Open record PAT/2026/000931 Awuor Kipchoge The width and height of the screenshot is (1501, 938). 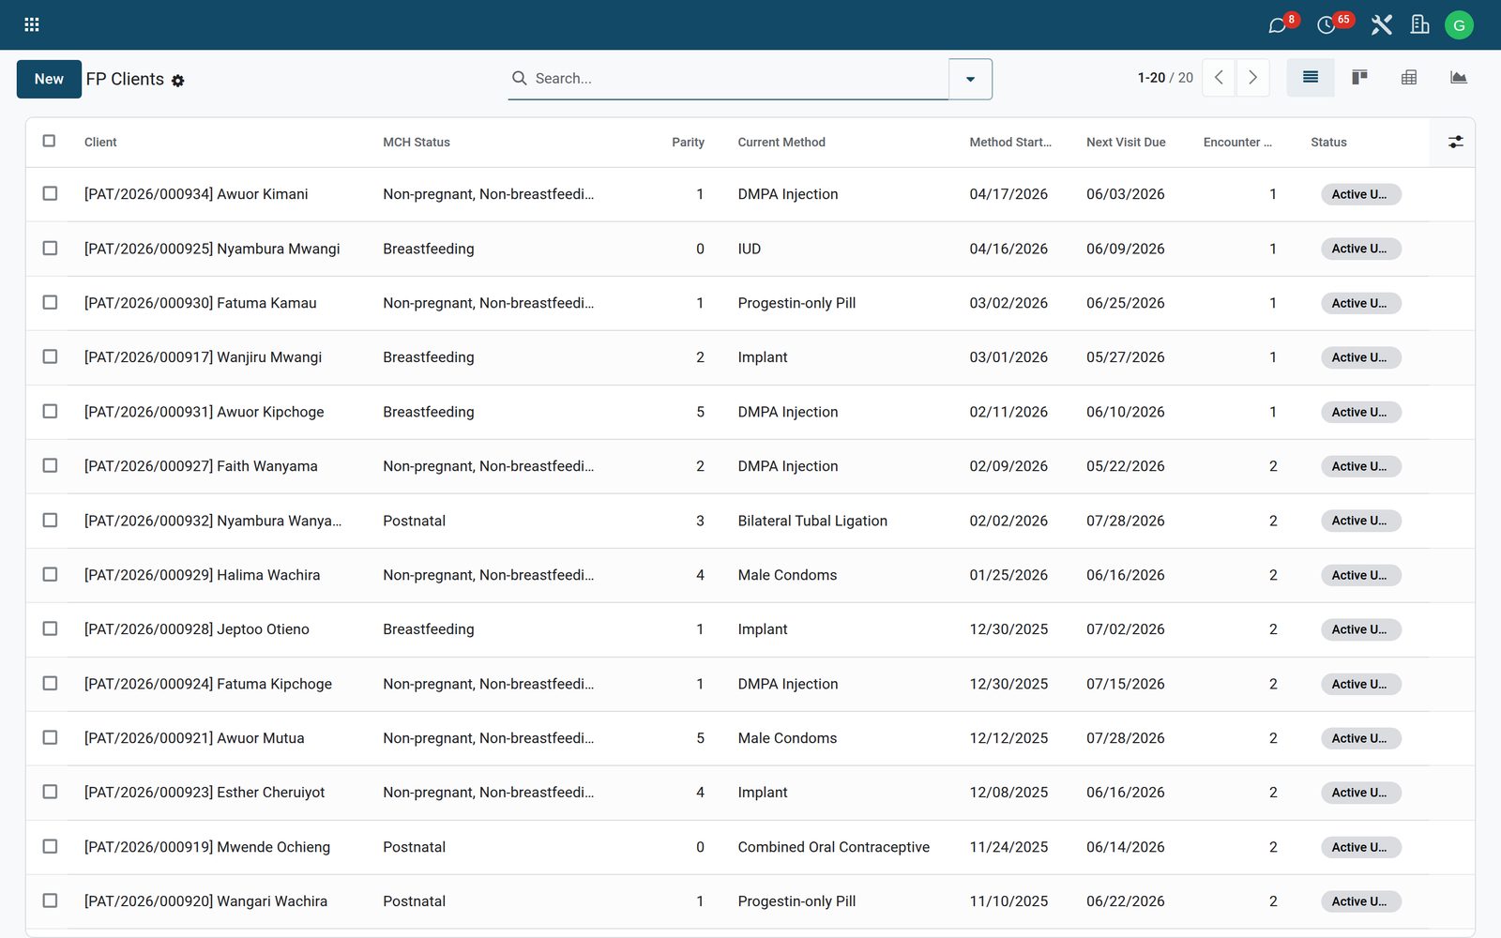204,412
